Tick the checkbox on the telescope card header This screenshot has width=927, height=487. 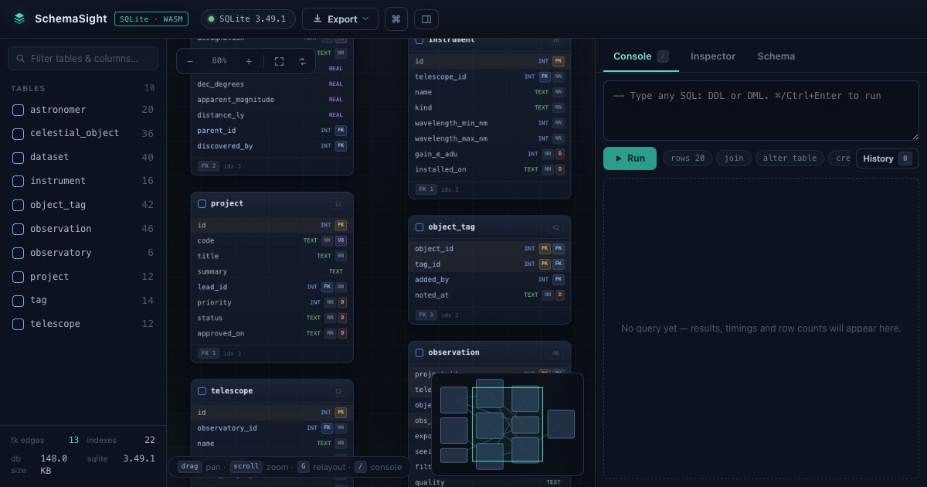tap(202, 391)
